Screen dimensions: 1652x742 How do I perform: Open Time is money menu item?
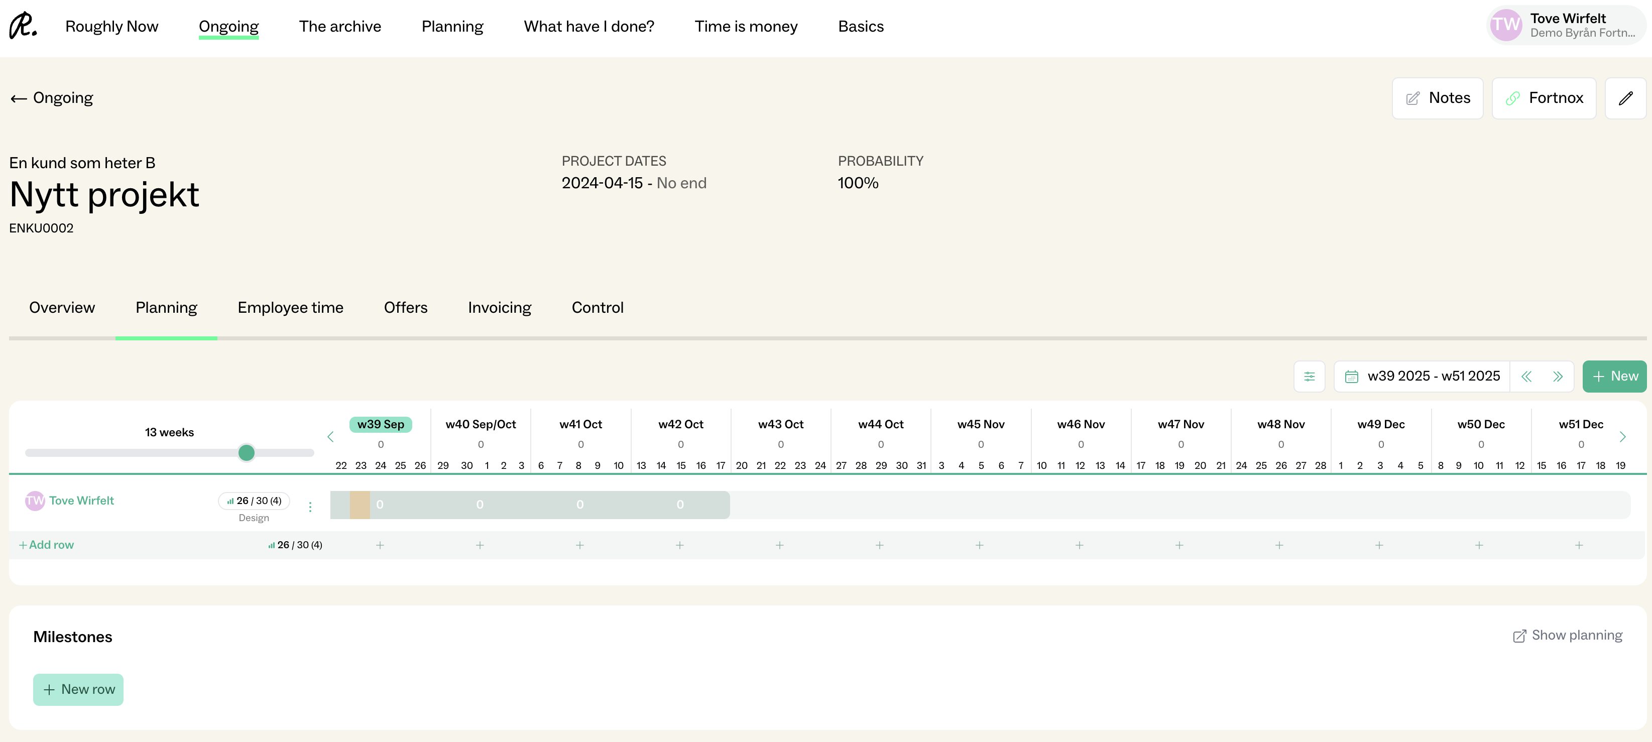click(745, 26)
